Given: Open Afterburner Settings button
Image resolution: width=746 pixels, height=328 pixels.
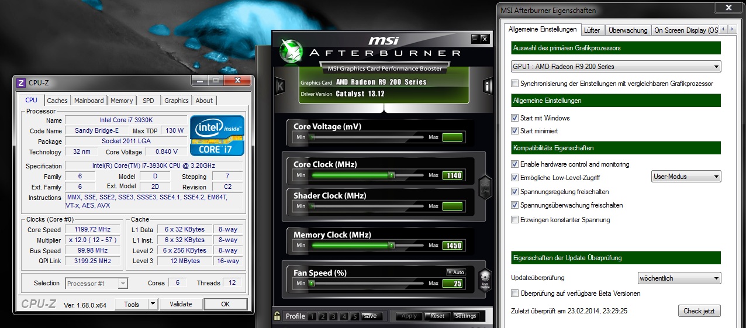Looking at the screenshot, I should 466,316.
